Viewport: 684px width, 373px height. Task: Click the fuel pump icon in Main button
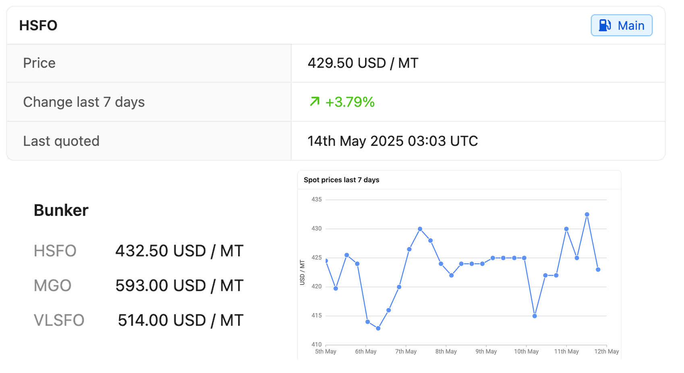click(604, 25)
